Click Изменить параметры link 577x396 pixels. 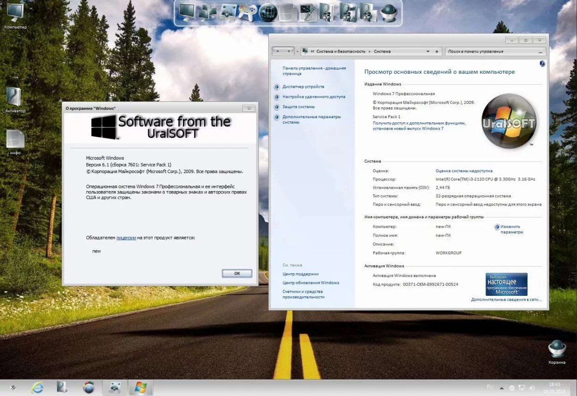click(x=511, y=229)
